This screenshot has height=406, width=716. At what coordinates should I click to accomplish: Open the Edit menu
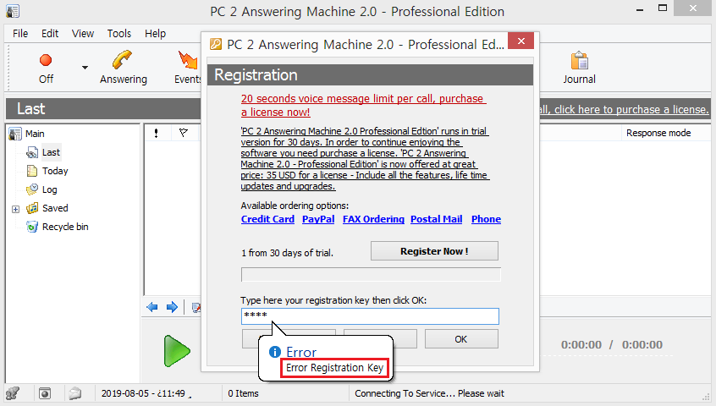(50, 33)
